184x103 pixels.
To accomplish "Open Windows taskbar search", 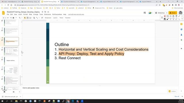I will point(7,101).
